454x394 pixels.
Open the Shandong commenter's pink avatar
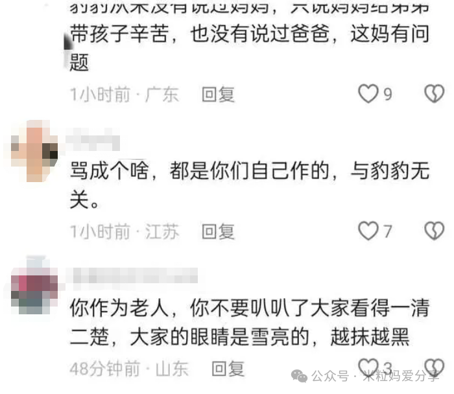pos(34,286)
